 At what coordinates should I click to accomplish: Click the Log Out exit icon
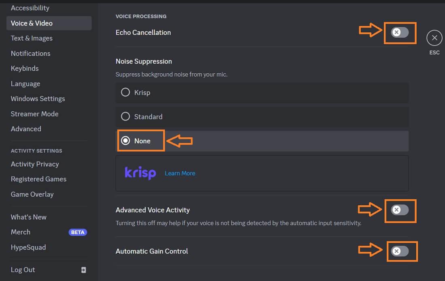[83, 270]
